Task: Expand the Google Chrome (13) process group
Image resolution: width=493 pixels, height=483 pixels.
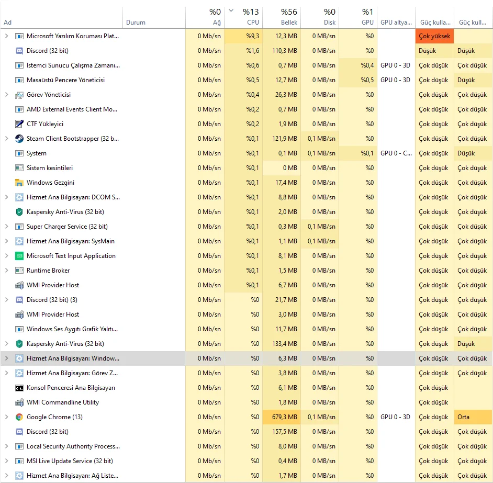Action: (x=6, y=417)
